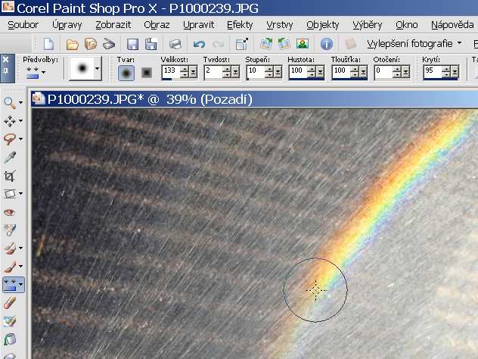Screen dimensions: 478x359
Task: Select the Freehand Selection lasso tool
Action: [10, 139]
